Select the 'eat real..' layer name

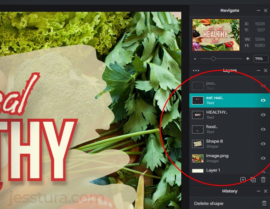pyautogui.click(x=215, y=98)
